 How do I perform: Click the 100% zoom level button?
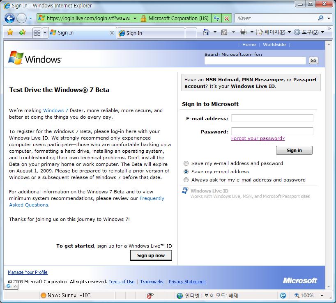pos(304,296)
